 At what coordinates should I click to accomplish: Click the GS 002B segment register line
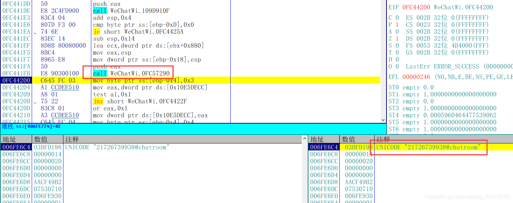click(x=447, y=53)
